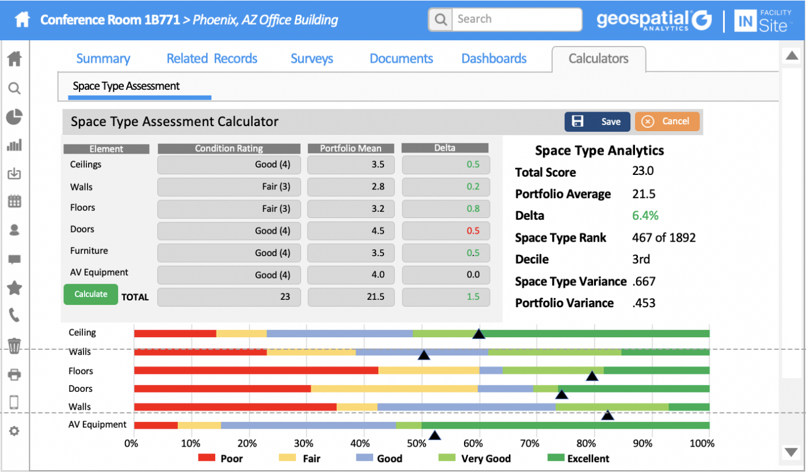Click the Portfolio Variance .453 value
Image resolution: width=806 pixels, height=473 pixels.
pos(644,303)
